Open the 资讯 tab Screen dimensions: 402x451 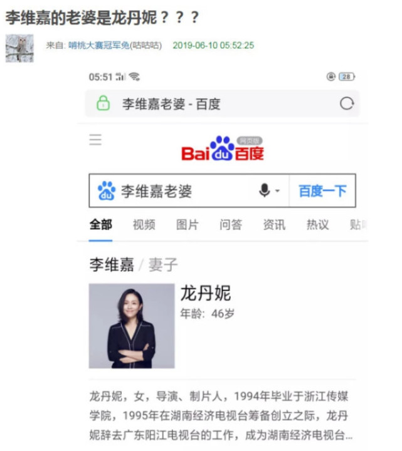274,225
